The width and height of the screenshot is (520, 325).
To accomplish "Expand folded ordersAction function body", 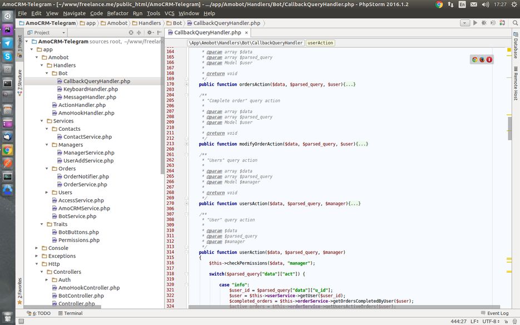I will 187,85.
